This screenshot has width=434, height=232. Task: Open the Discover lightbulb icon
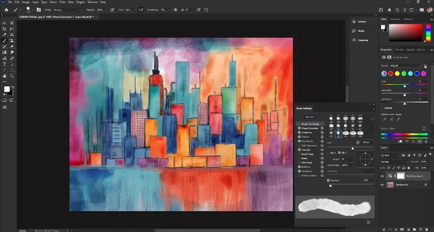(405, 10)
